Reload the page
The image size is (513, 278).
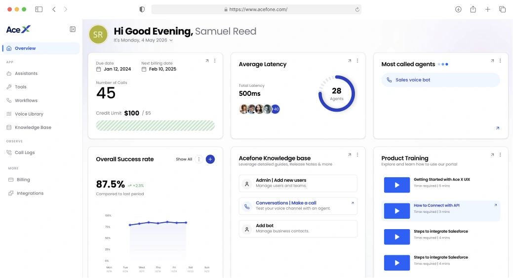(357, 9)
